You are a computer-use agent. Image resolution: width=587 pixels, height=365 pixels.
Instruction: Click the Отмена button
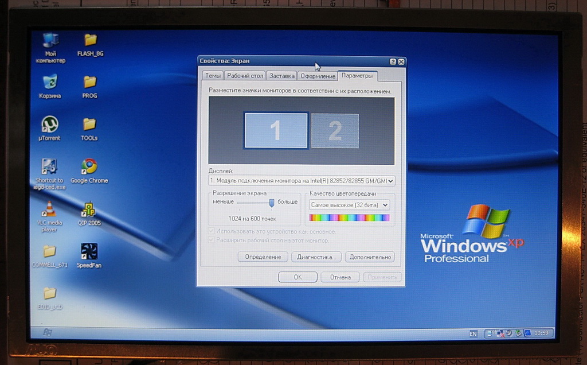[x=340, y=277]
